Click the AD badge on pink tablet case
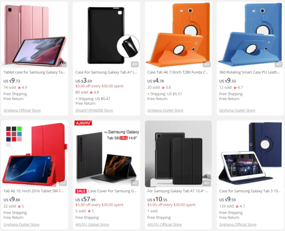The image size is (285, 231). (63, 64)
